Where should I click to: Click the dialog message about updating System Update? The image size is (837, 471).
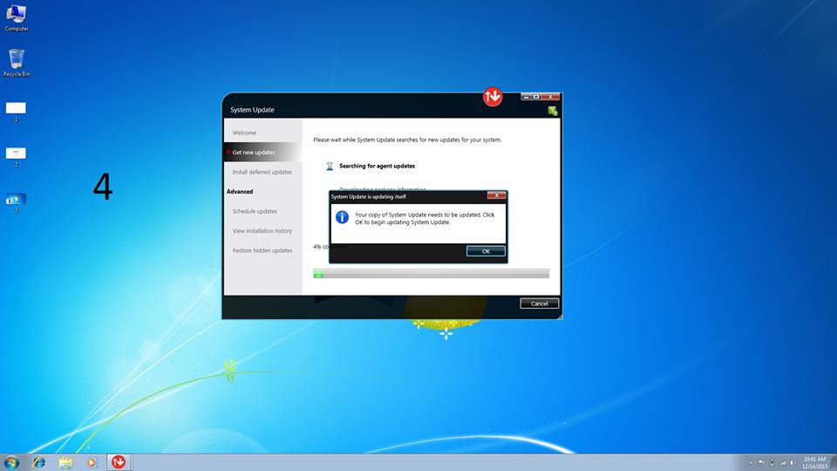click(425, 218)
